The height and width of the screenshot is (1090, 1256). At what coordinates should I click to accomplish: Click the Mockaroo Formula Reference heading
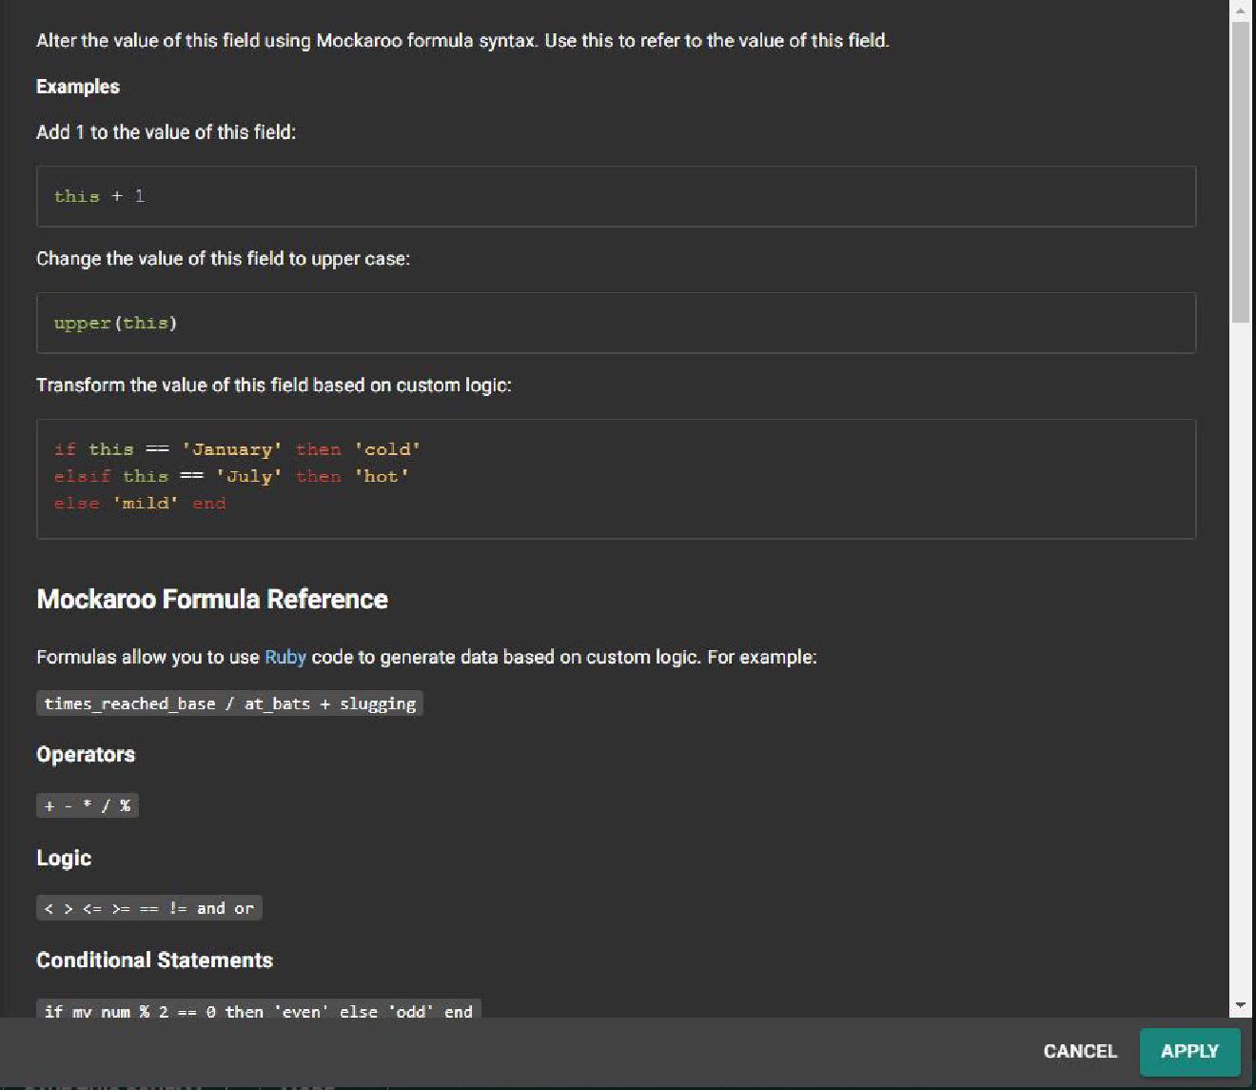coord(212,599)
